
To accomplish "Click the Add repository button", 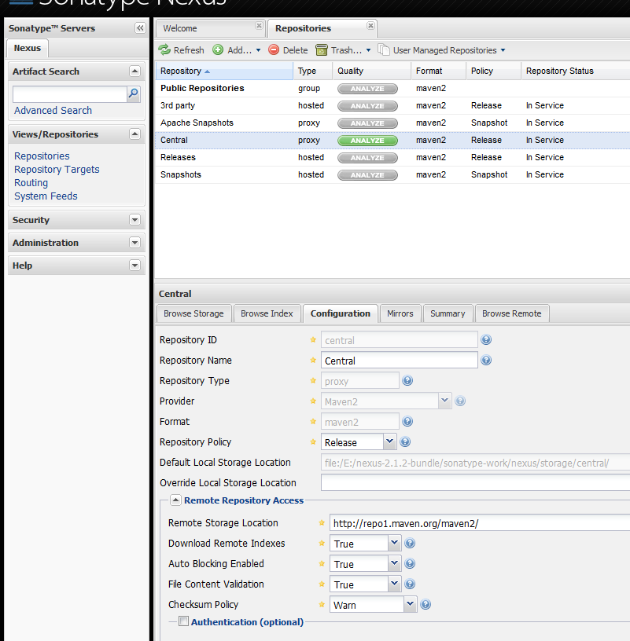I will 236,50.
